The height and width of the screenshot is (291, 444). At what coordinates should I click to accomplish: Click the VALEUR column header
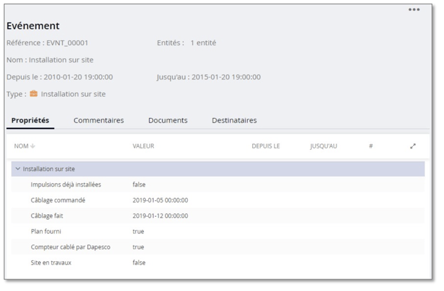pos(143,146)
